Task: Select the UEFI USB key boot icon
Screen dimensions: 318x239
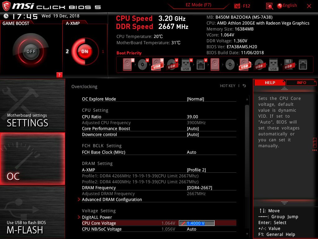Action: point(186,64)
